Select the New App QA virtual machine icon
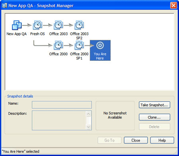This screenshot has height=156, width=179. pyautogui.click(x=17, y=25)
